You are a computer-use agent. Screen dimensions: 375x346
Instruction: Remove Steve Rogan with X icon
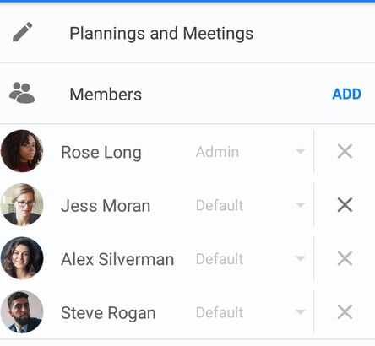[345, 312]
